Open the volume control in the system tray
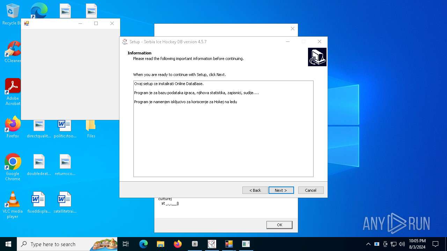The height and width of the screenshot is (251, 447). click(x=402, y=244)
